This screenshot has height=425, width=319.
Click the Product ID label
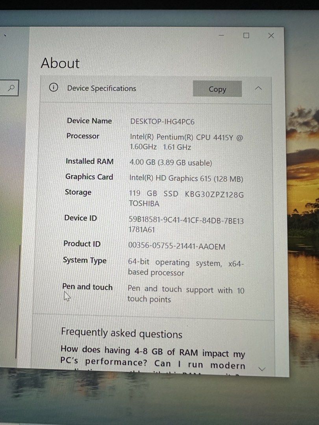click(82, 244)
